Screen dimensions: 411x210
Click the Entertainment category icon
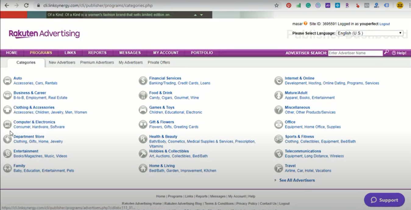[x=7, y=154]
